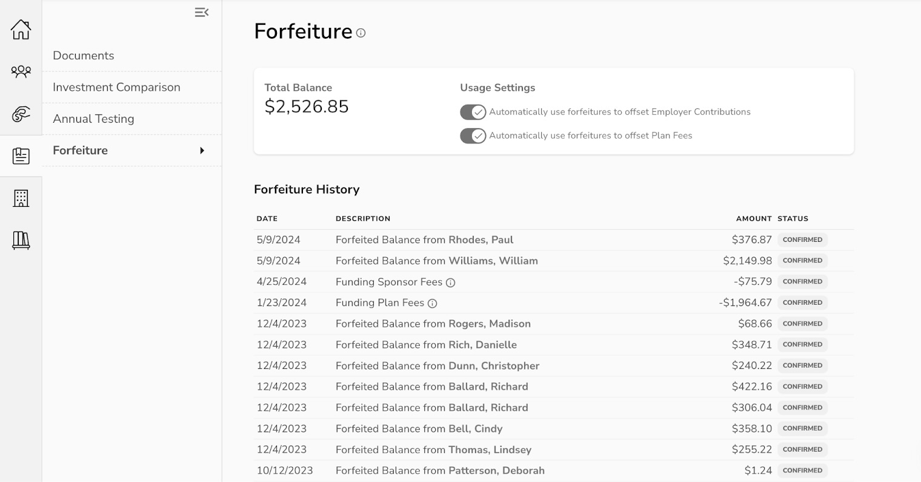This screenshot has height=482, width=921.
Task: Open the Home icon in the sidebar
Action: pos(21,29)
